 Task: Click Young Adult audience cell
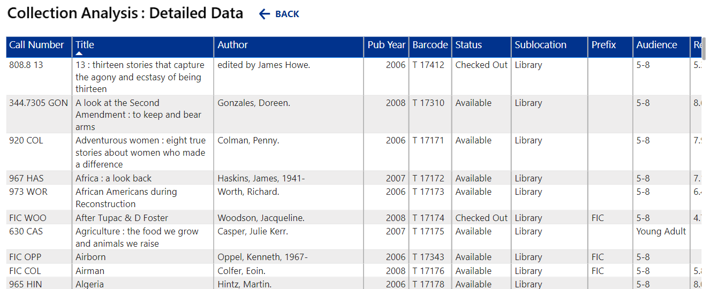coord(661,231)
